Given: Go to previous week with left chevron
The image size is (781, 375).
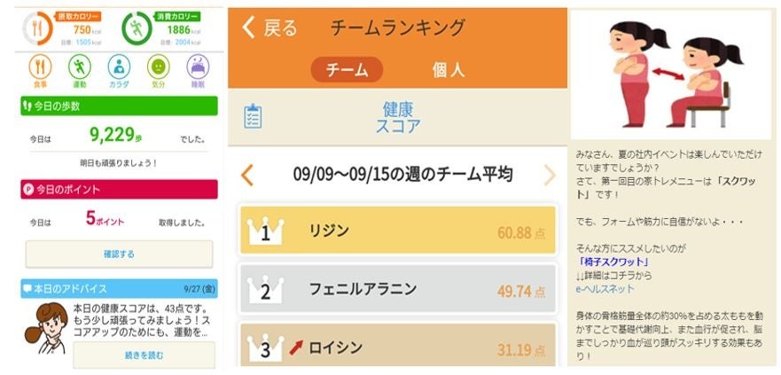Looking at the screenshot, I should click(x=247, y=175).
